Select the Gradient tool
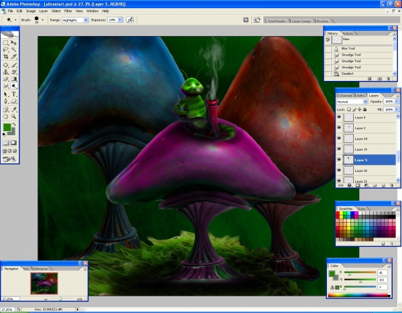This screenshot has width=402, height=313. point(14,79)
